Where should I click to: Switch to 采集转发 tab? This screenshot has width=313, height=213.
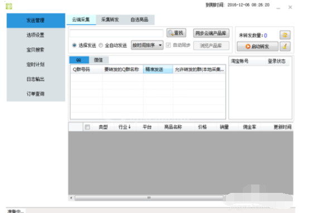point(110,20)
